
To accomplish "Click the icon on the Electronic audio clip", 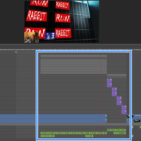I will 54,136.
